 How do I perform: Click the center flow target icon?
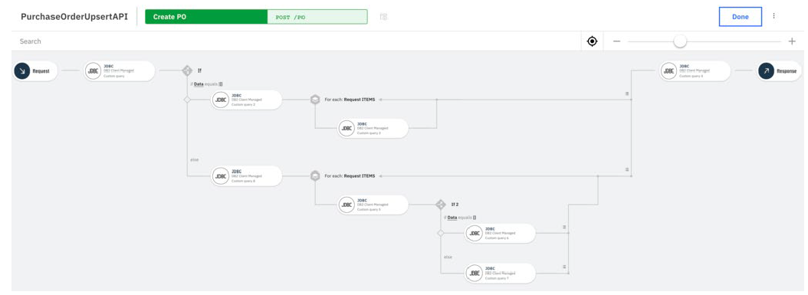[x=592, y=41]
